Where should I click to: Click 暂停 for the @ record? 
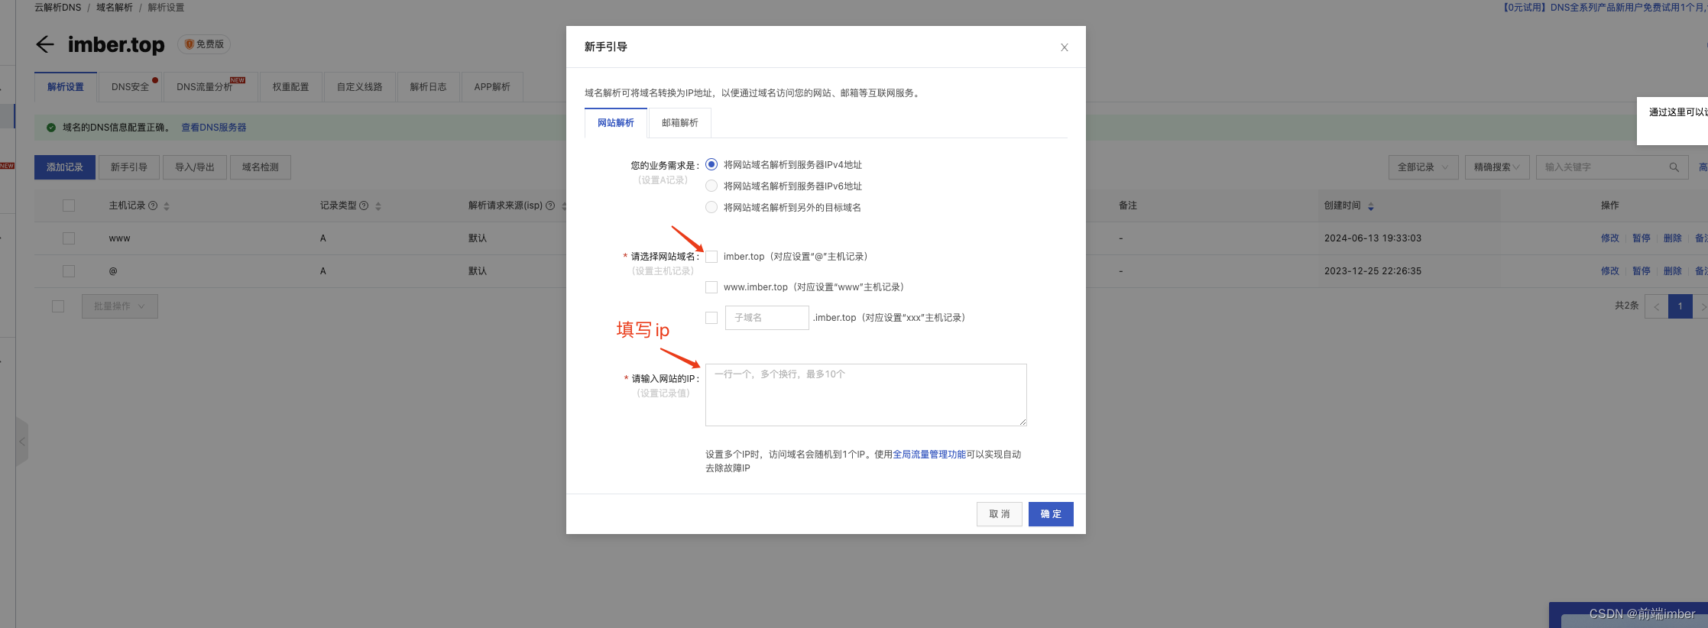(1642, 271)
